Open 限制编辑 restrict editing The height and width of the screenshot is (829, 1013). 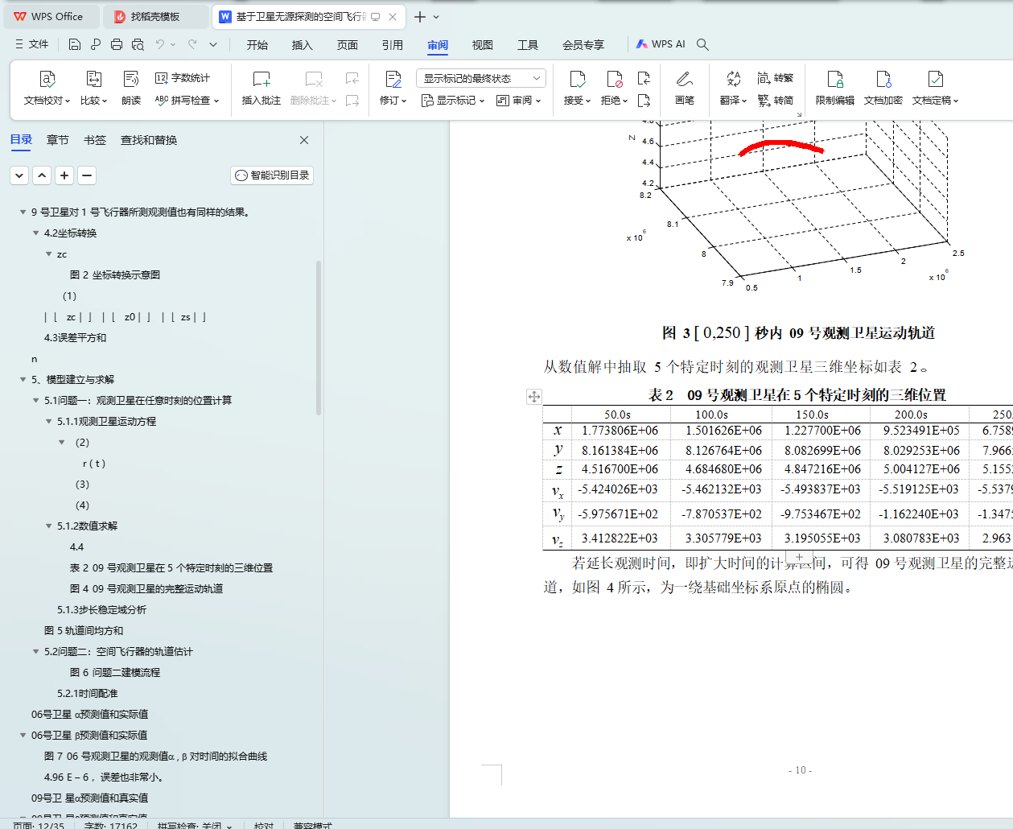point(835,89)
